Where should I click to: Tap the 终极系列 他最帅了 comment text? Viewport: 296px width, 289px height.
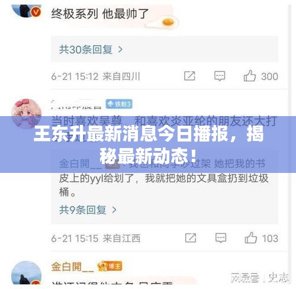(100, 14)
